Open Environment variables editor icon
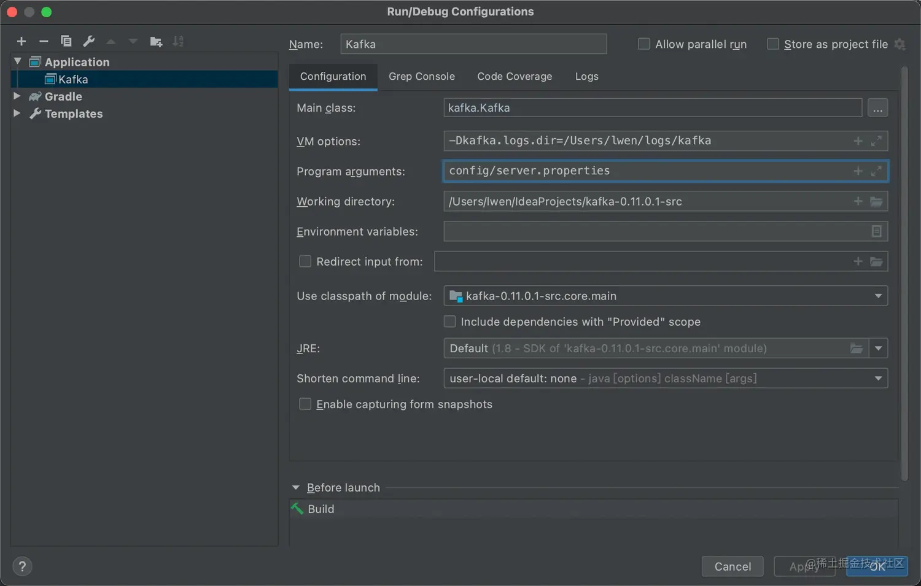 (877, 231)
